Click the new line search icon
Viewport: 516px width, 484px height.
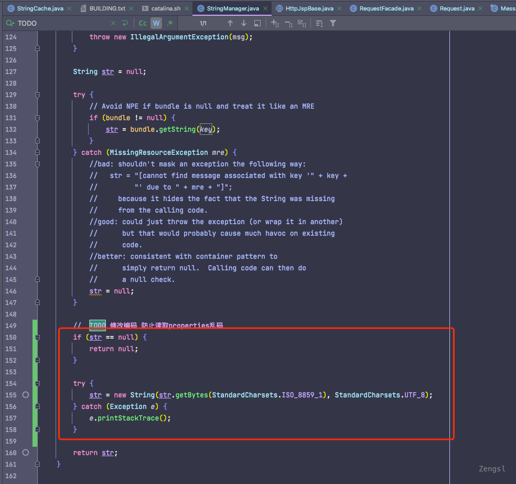click(125, 24)
